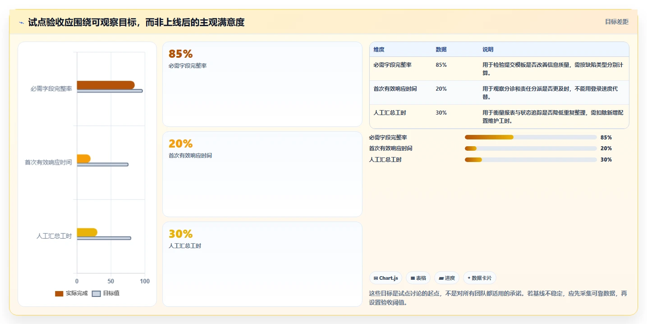Select the 20% data card value
This screenshot has height=324, width=647.
[x=180, y=143]
